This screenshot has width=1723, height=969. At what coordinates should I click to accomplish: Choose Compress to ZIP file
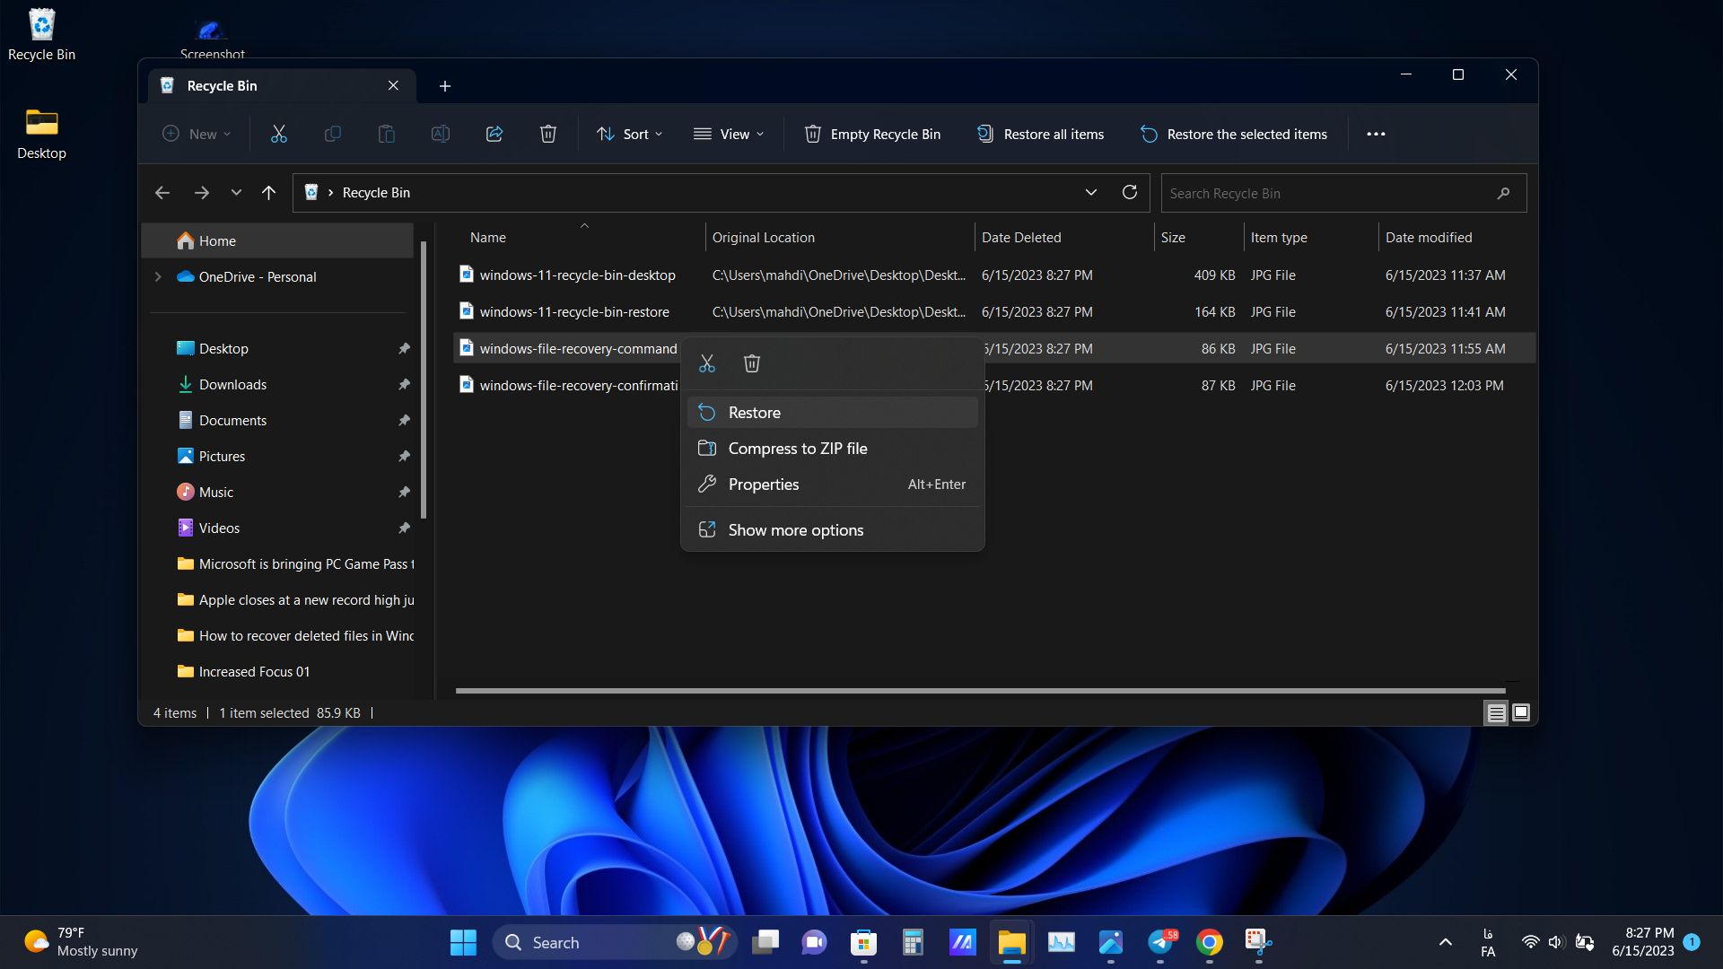(832, 449)
